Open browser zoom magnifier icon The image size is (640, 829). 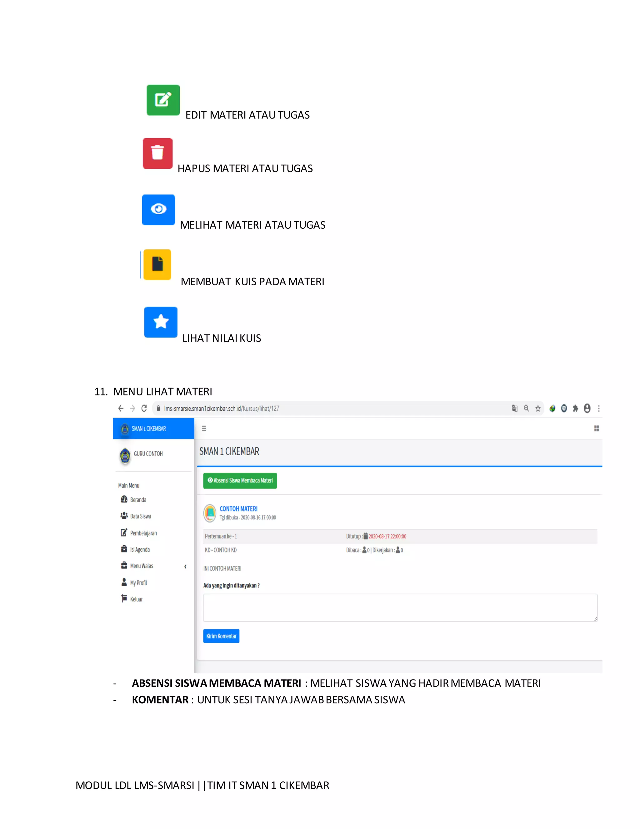click(526, 409)
